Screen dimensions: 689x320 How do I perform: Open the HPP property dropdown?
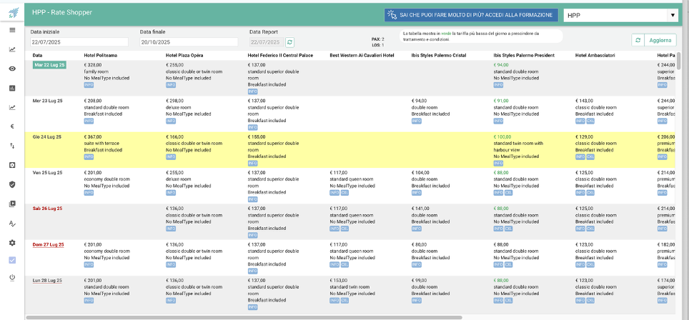pyautogui.click(x=620, y=15)
